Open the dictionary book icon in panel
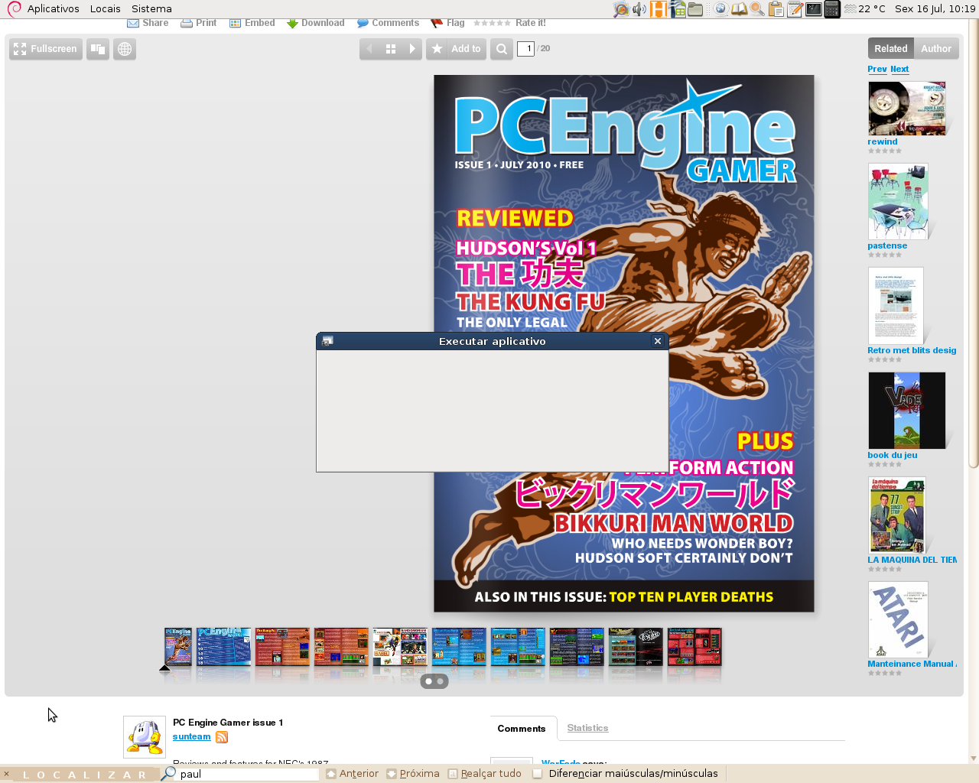The height and width of the screenshot is (783, 979). tap(739, 9)
